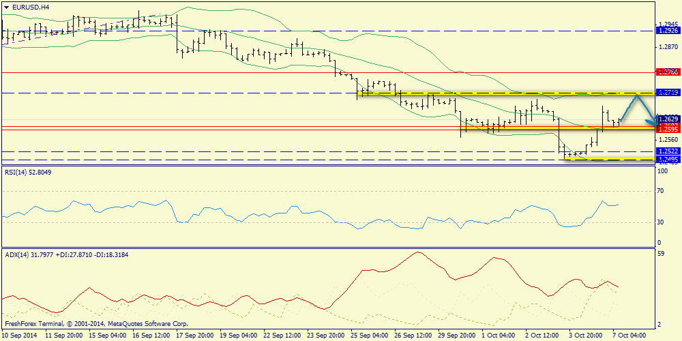
Task: Click the RSI(14) 52.8049 indicator label
Action: tap(27, 173)
